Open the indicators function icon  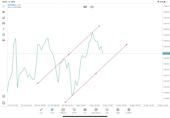[x=3, y=29]
